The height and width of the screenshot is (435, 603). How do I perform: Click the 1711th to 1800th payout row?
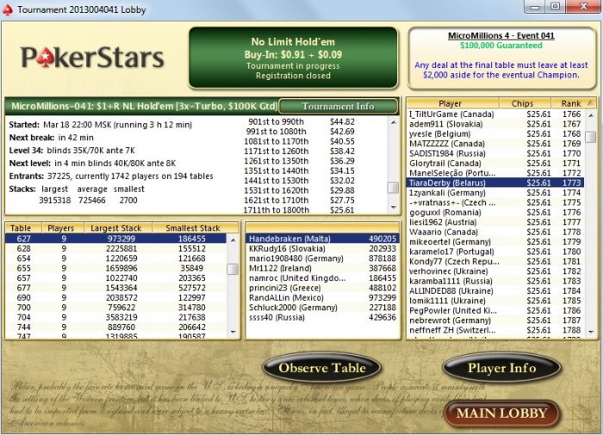click(299, 210)
